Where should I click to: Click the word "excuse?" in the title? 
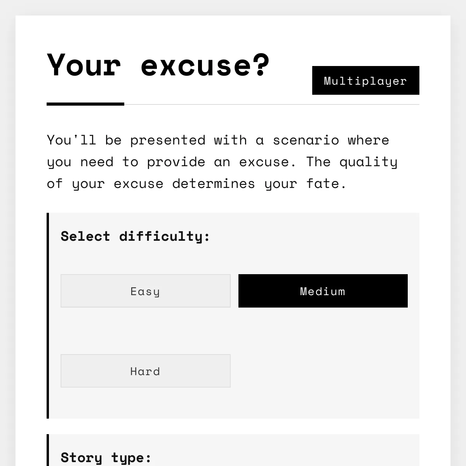[205, 65]
